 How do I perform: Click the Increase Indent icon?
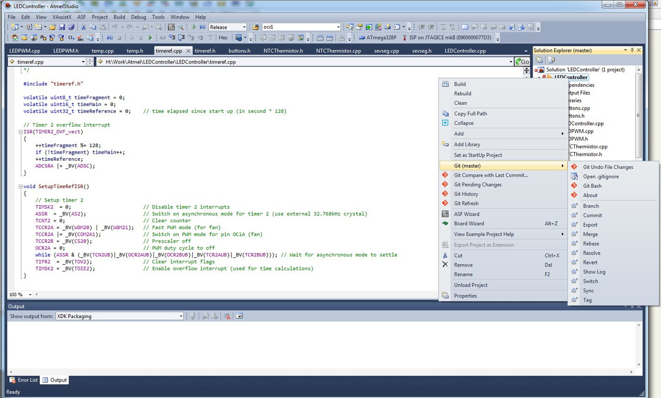(x=430, y=27)
